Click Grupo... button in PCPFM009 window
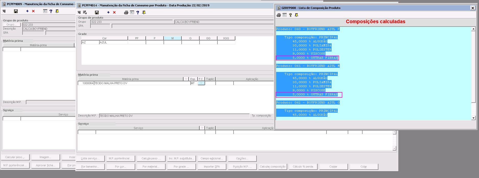Screen dimensions: 479x178 [x=12, y=24]
